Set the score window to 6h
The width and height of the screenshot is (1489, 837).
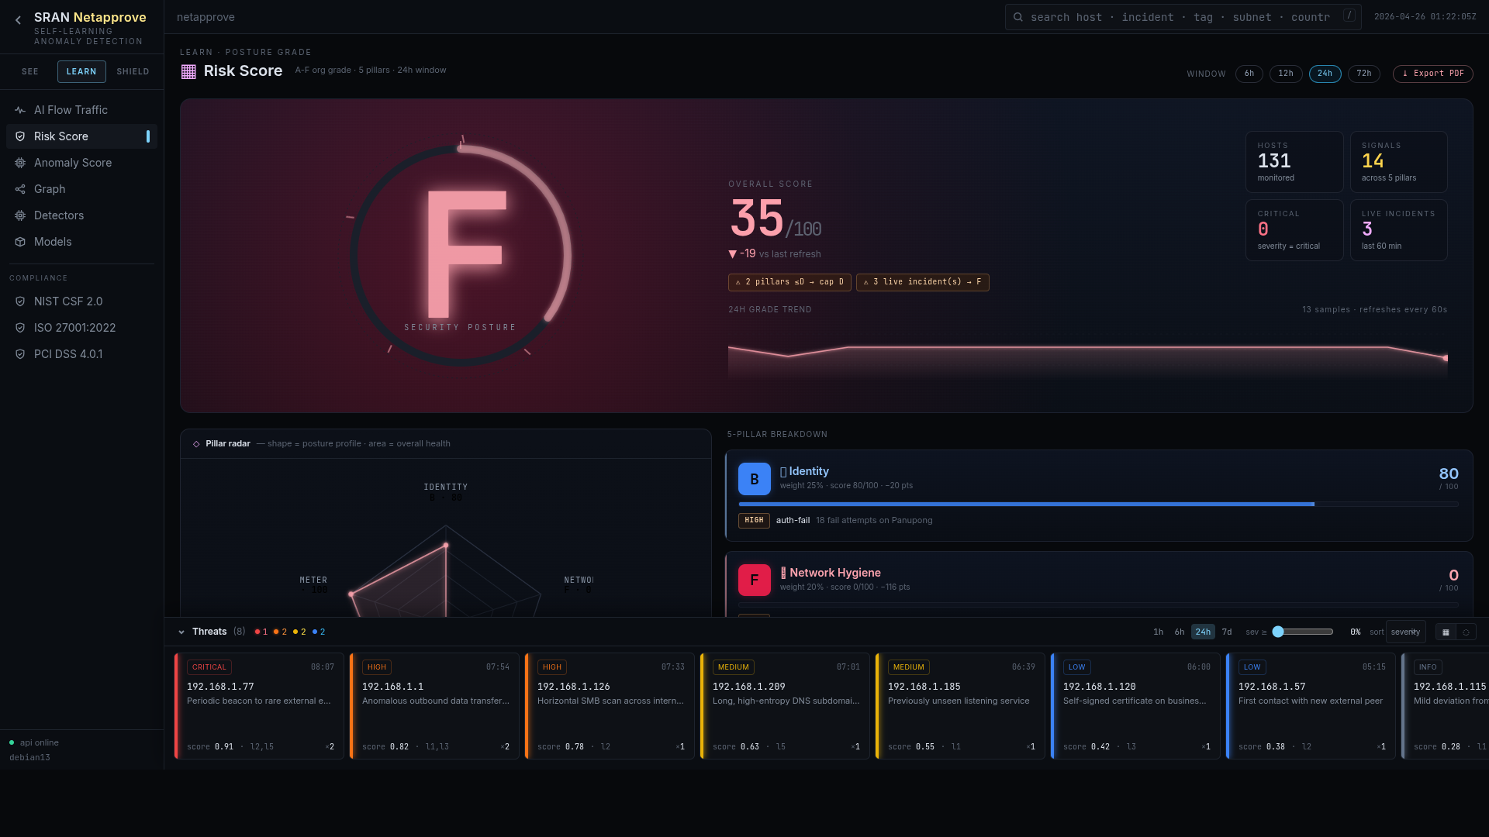coord(1249,74)
